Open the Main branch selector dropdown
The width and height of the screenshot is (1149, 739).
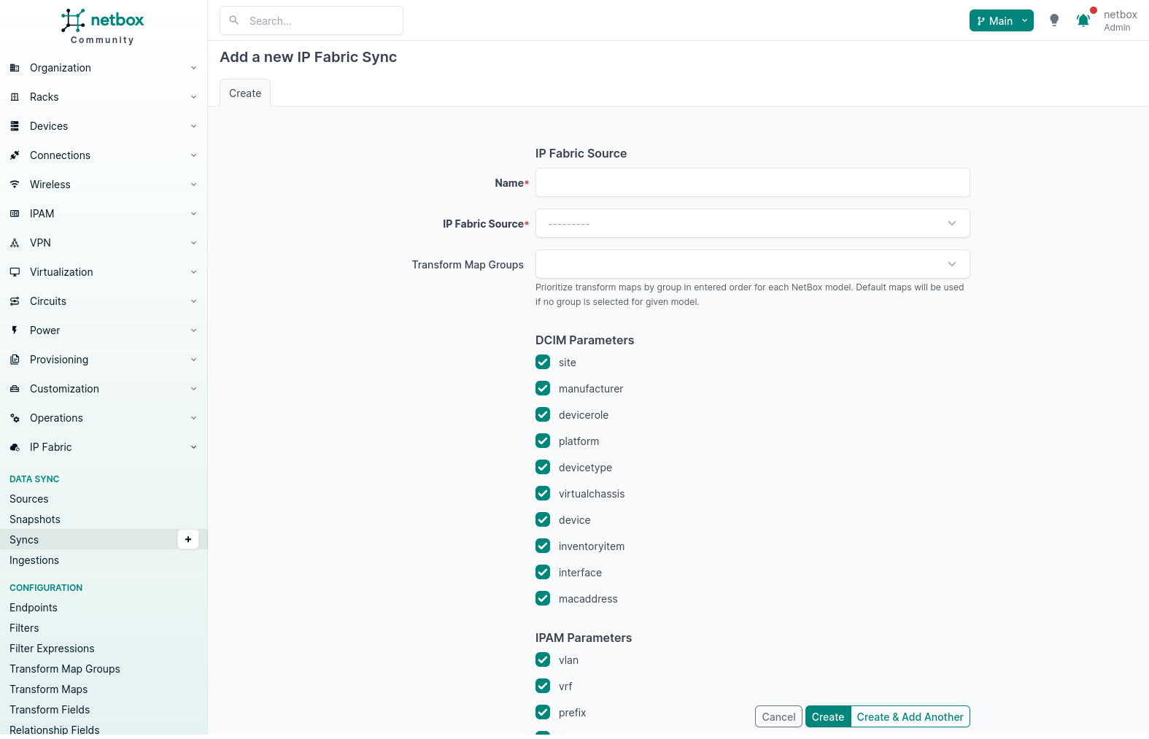pos(1001,20)
